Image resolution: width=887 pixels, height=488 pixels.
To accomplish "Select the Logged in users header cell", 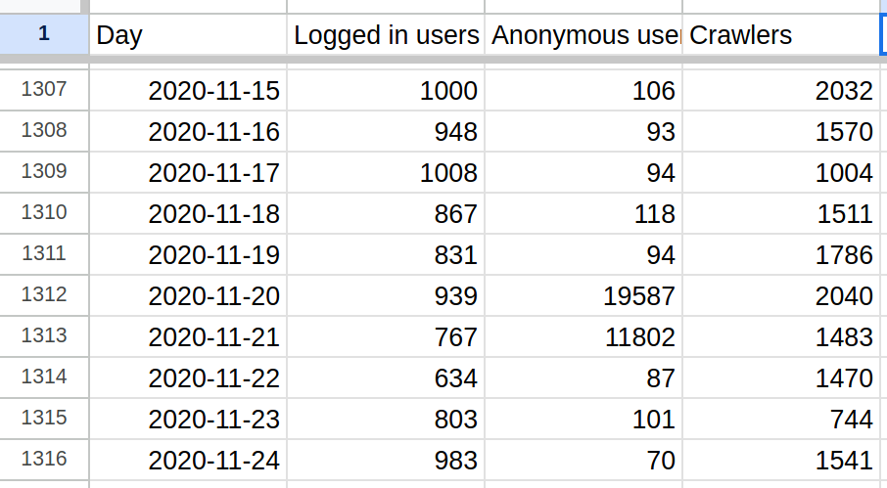I will (x=386, y=34).
